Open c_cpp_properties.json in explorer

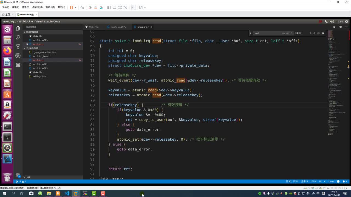pos(44,52)
